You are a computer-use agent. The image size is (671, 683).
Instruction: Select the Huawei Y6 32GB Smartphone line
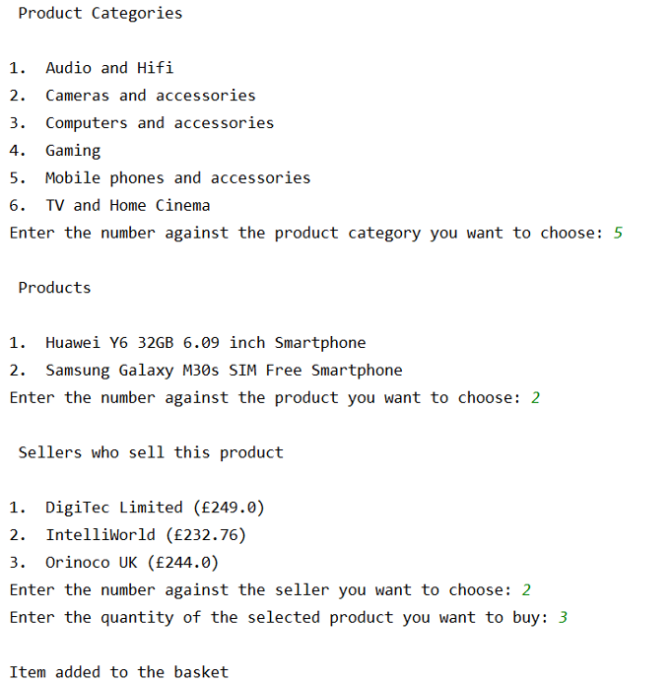click(x=205, y=343)
